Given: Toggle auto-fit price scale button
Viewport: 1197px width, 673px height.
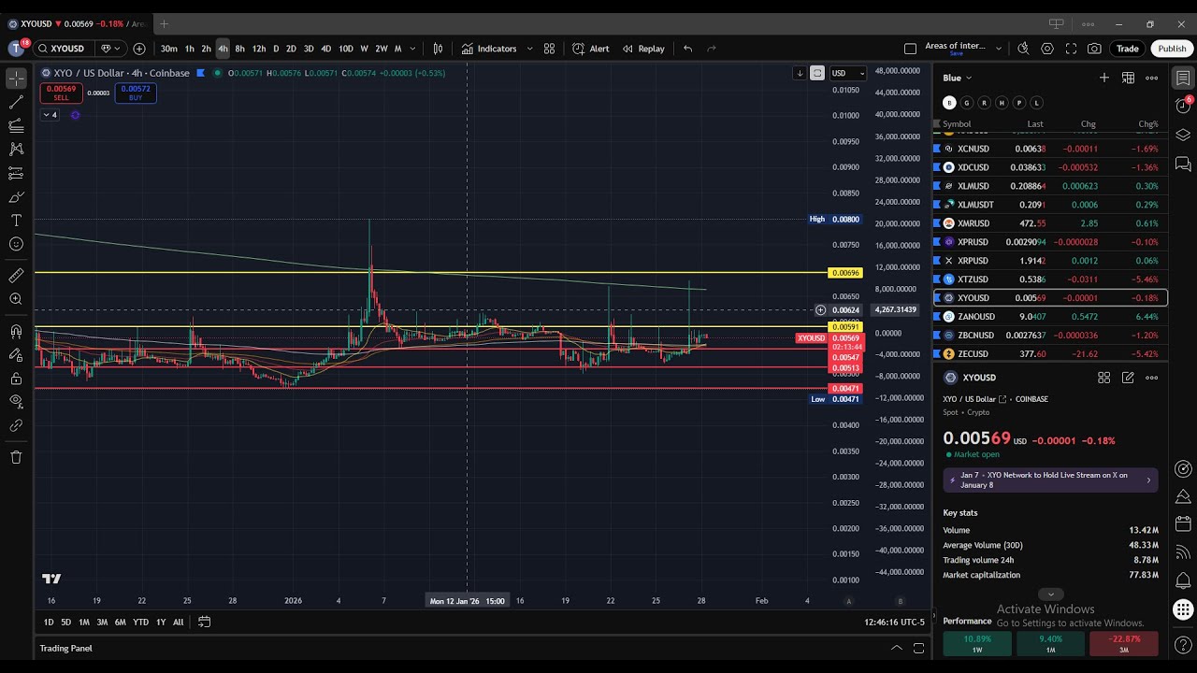Looking at the screenshot, I should [x=817, y=73].
